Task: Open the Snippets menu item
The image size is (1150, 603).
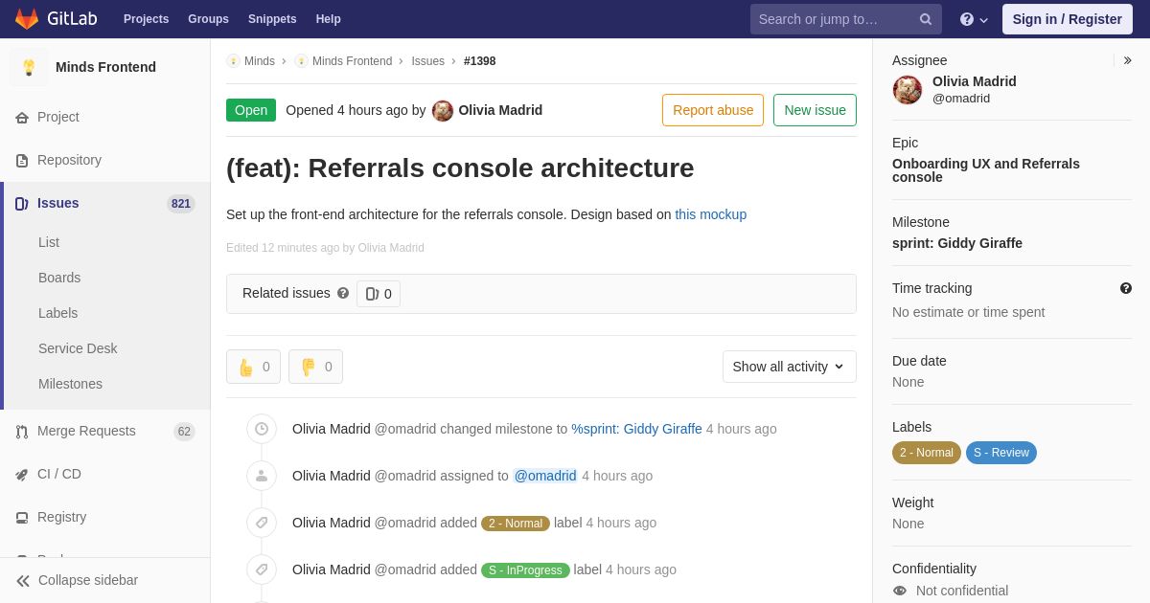Action: (x=272, y=19)
